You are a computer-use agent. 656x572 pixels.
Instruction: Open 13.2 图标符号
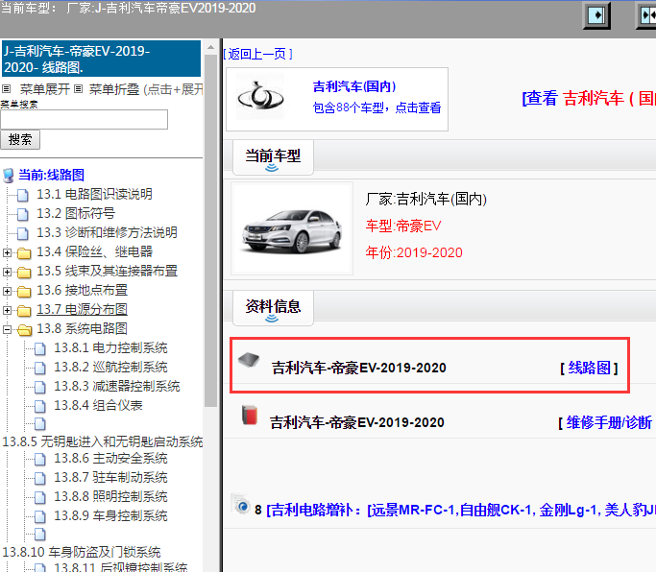76,213
